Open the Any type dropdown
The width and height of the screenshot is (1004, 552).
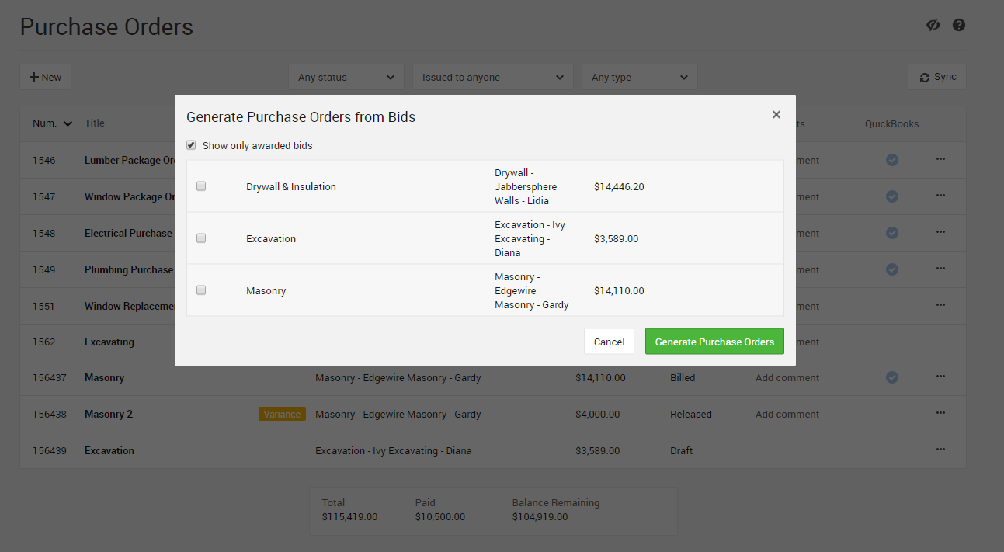pyautogui.click(x=639, y=78)
